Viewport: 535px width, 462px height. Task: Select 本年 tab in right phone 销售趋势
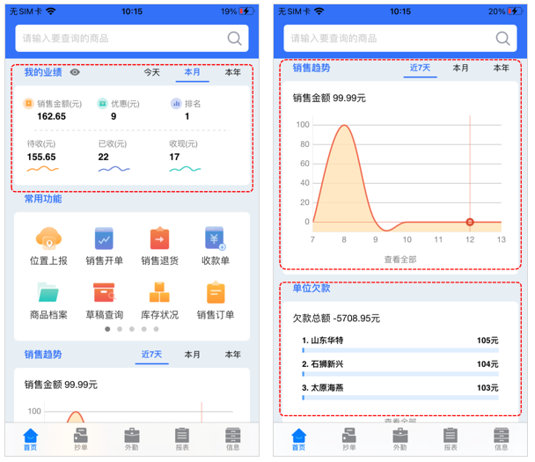point(502,68)
